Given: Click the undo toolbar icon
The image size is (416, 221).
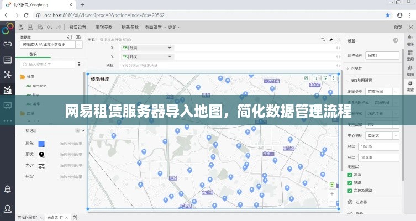Looking at the screenshot, I should (x=49, y=27).
